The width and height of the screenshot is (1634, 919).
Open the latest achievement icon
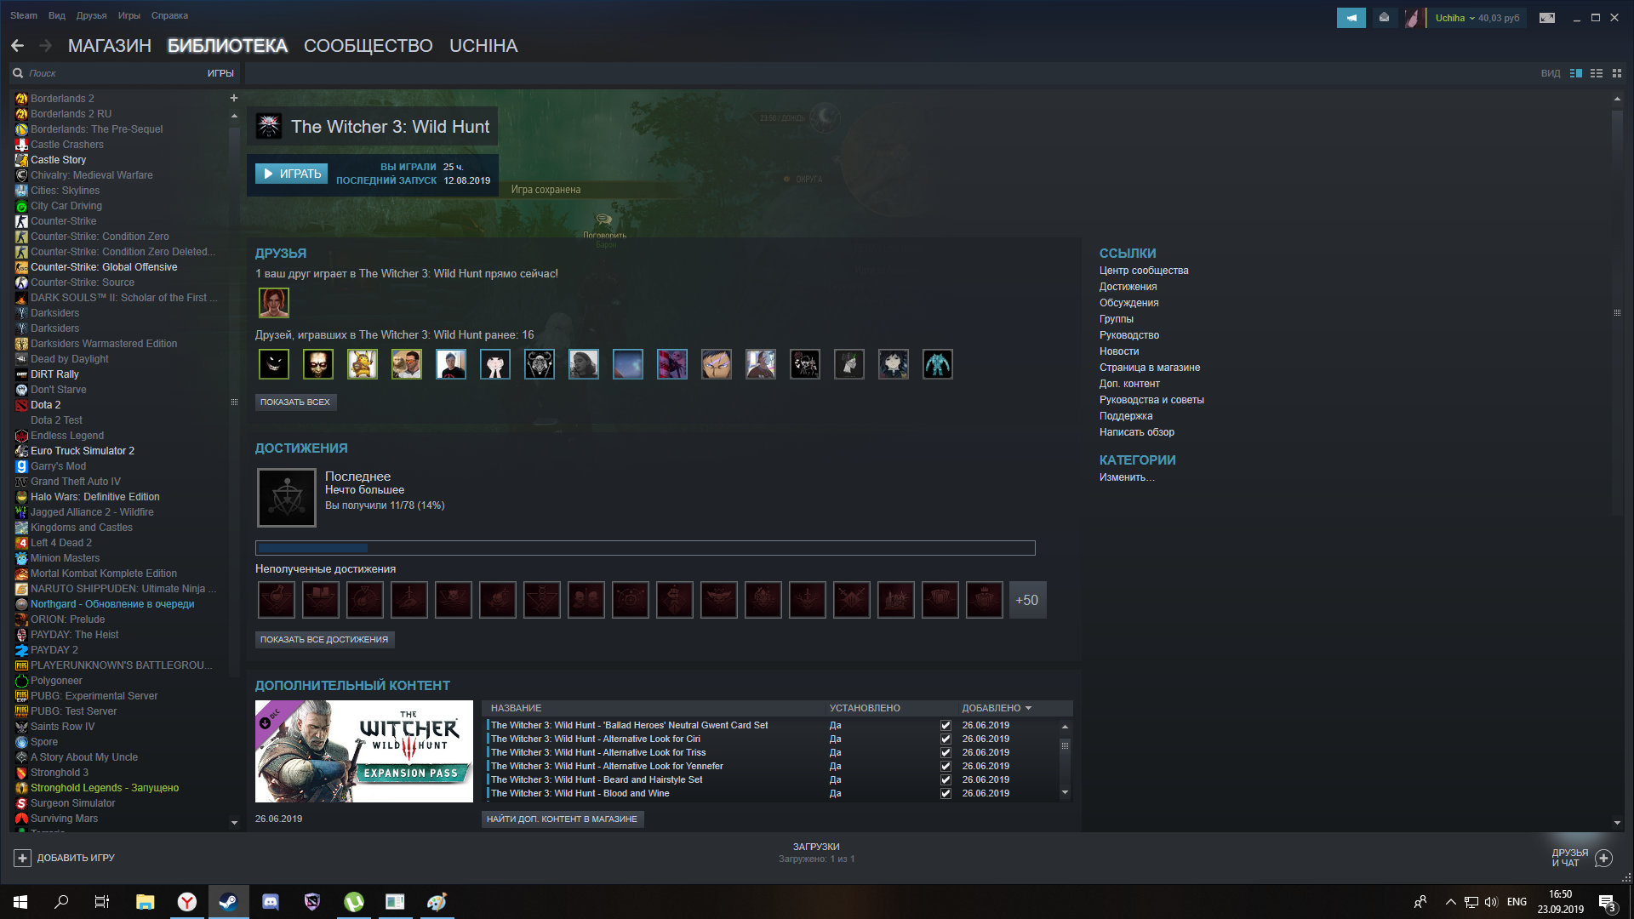[x=287, y=497]
